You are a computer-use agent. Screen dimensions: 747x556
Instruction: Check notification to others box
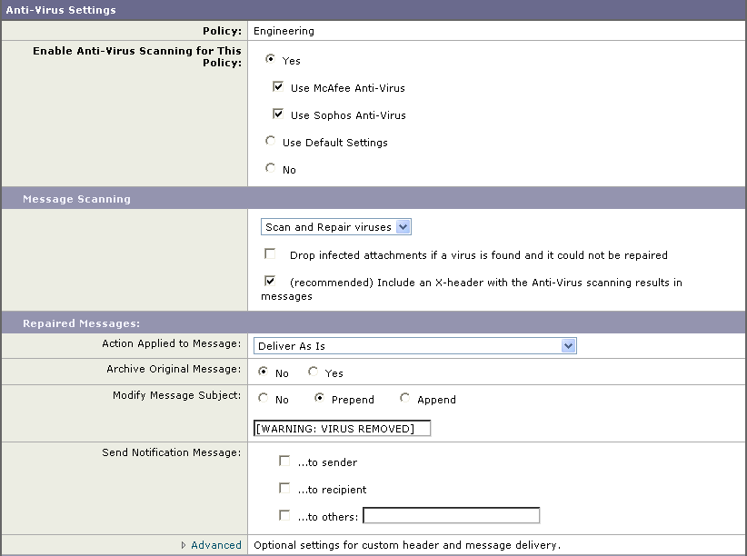click(284, 515)
